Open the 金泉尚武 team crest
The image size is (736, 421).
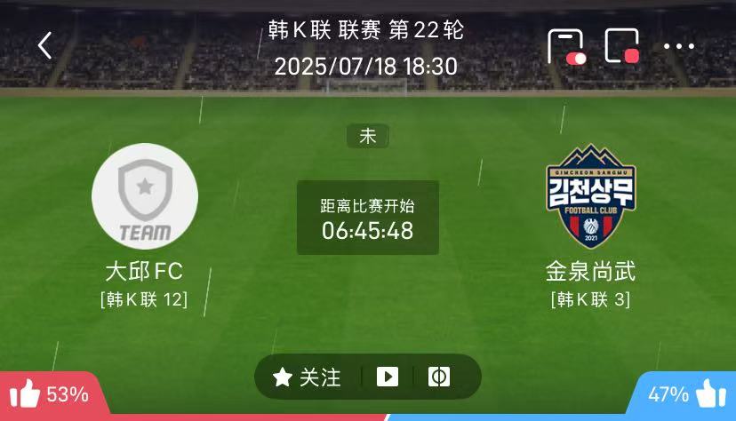591,196
